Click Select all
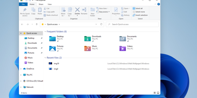 click(137, 8)
